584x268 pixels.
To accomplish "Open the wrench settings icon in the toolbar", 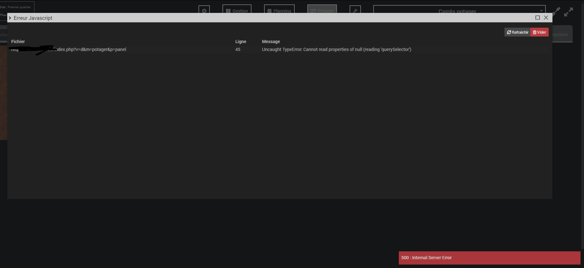I will [355, 9].
